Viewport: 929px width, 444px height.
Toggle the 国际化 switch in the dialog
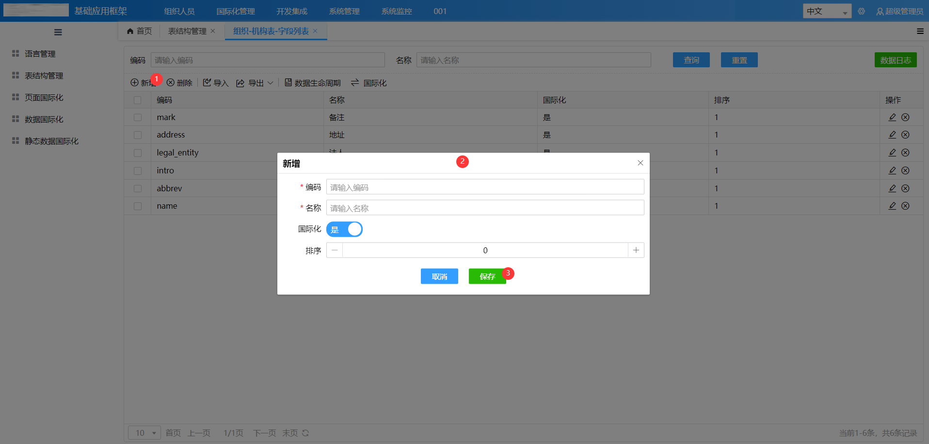(344, 229)
